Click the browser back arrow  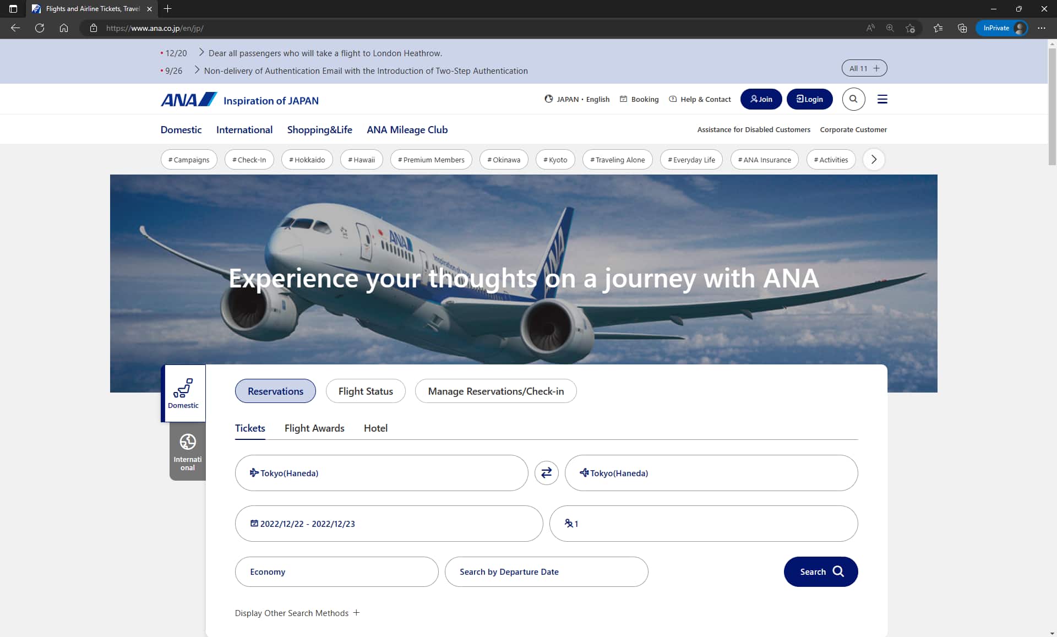[15, 28]
